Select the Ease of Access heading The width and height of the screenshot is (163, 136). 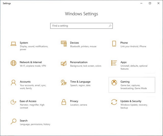(28, 101)
